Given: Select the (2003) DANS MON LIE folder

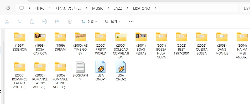Looking at the screenshot, I should point(222,44).
